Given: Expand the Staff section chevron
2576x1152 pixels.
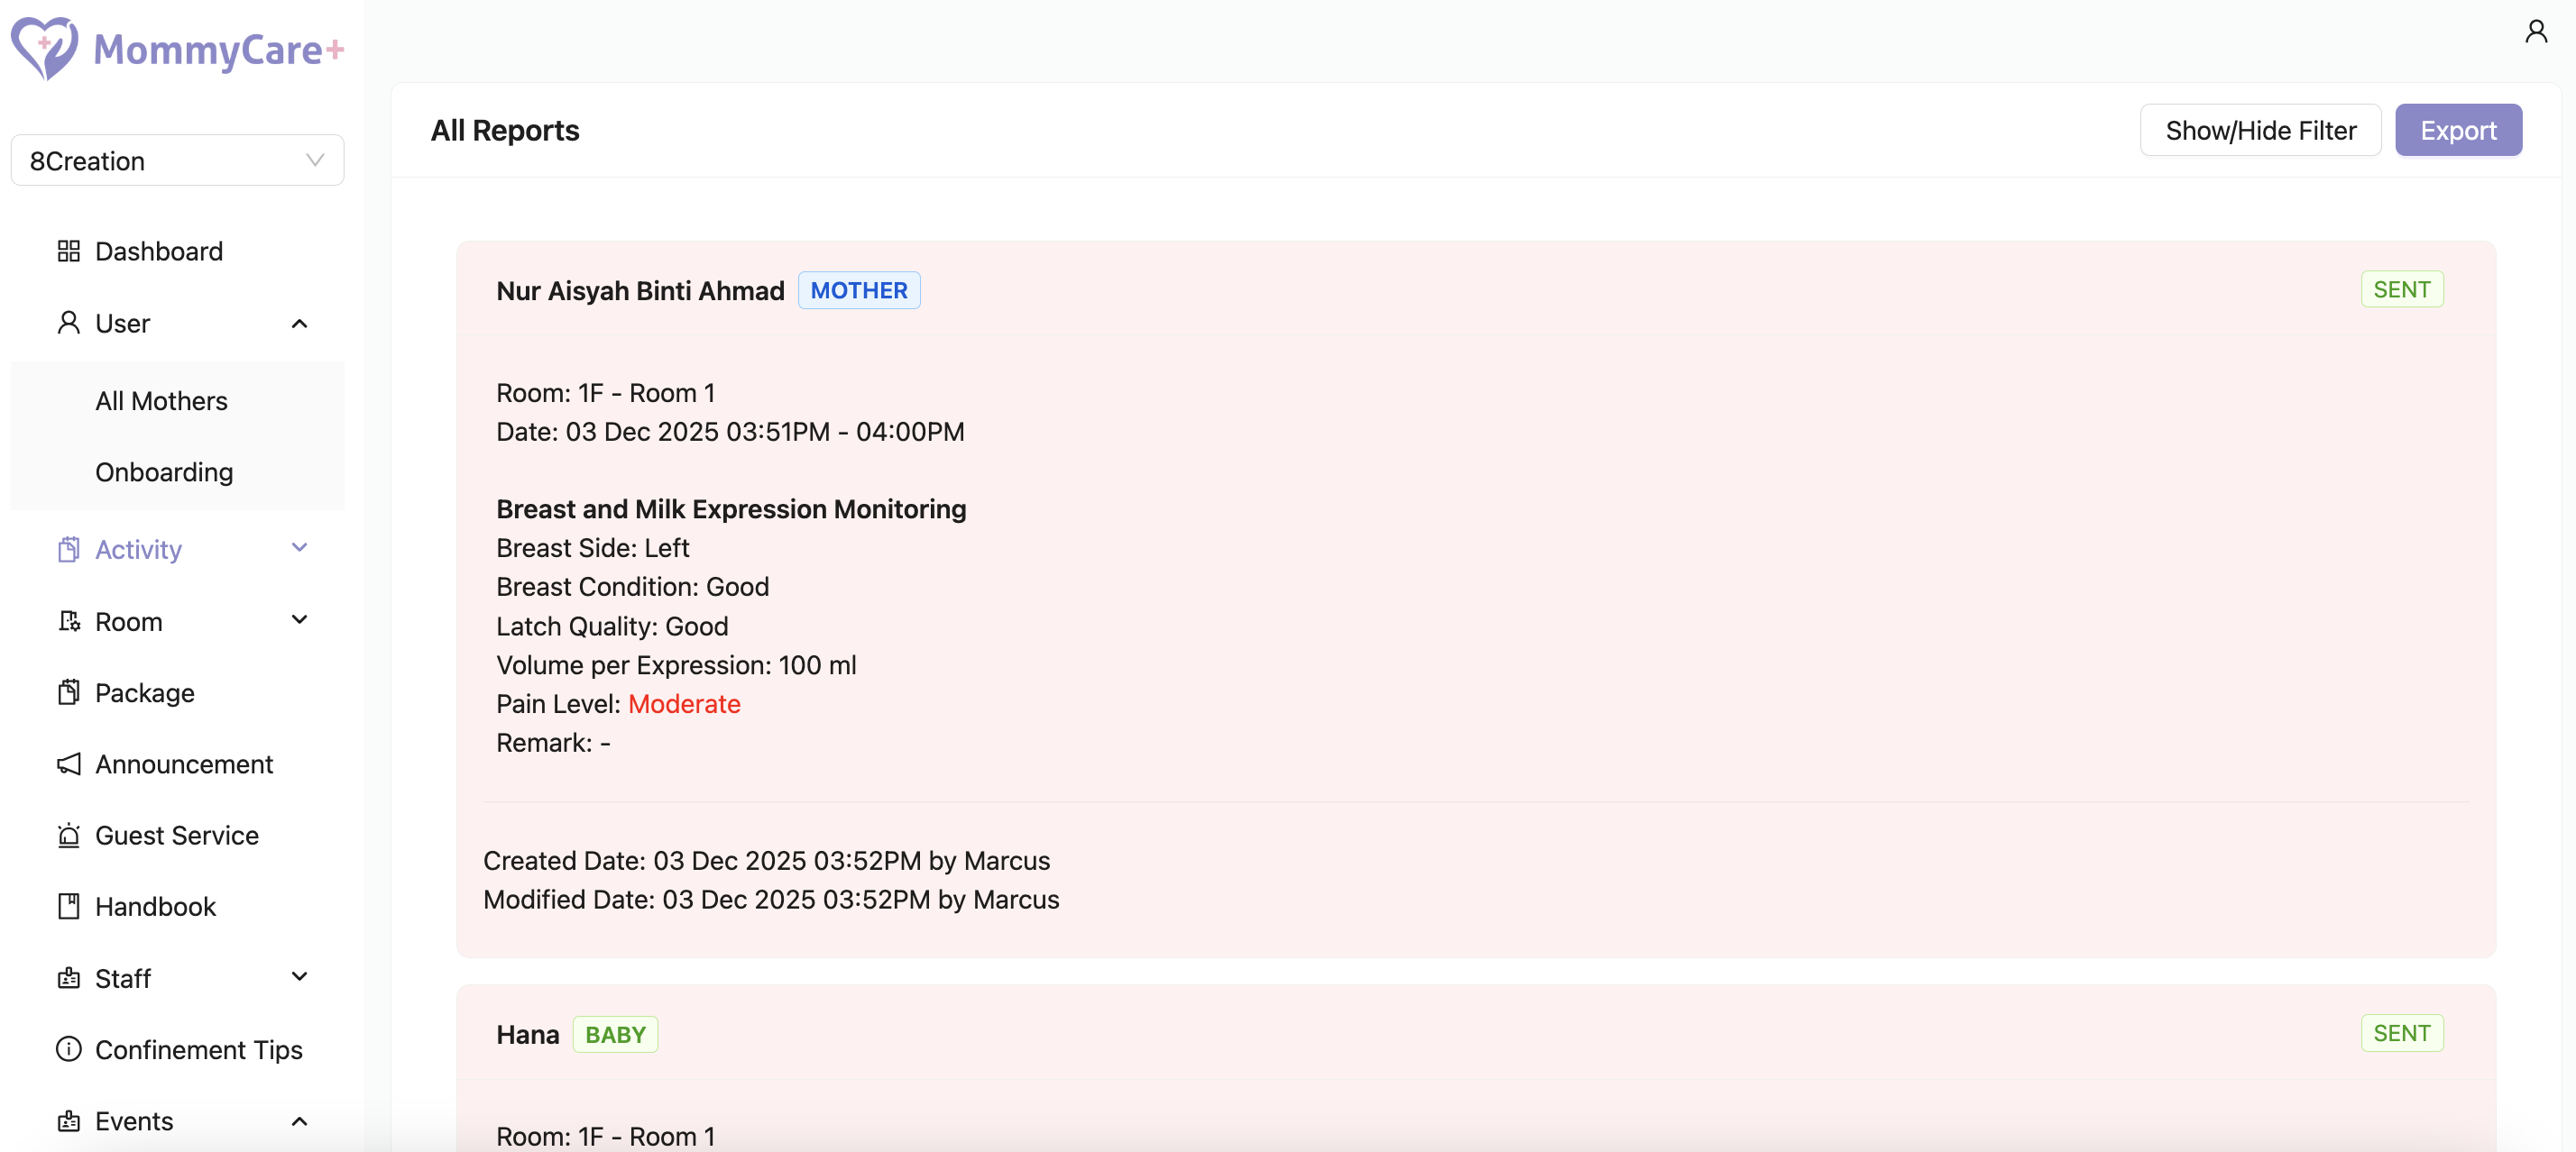Looking at the screenshot, I should click(298, 978).
